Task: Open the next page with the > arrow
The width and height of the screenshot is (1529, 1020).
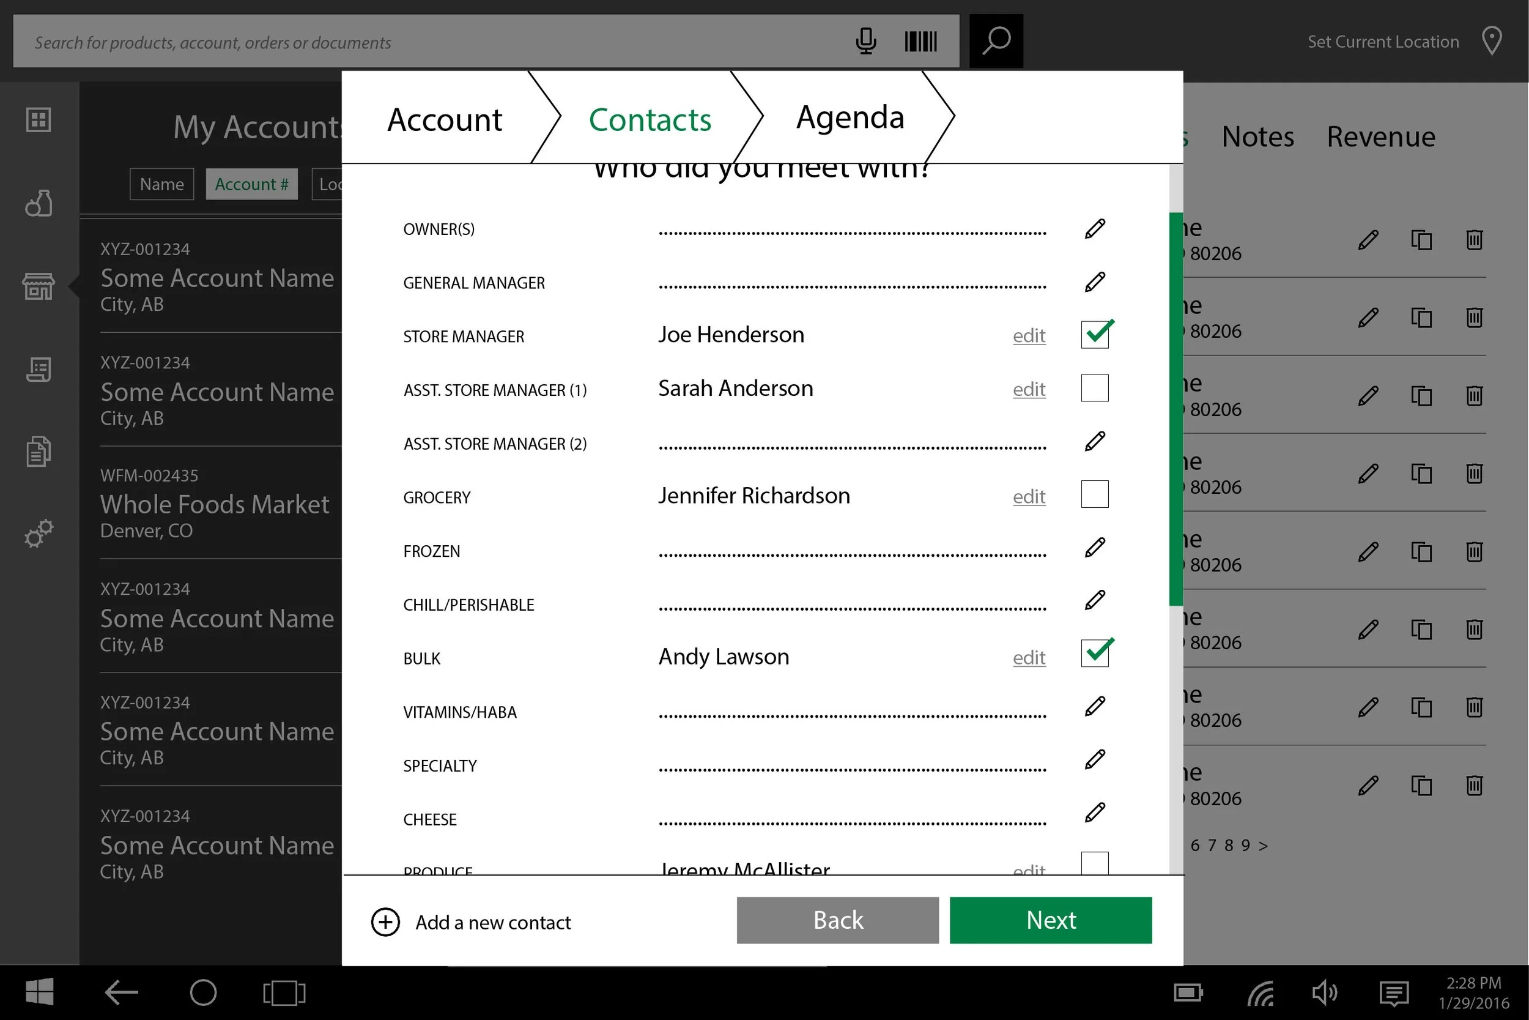Action: (x=1264, y=845)
